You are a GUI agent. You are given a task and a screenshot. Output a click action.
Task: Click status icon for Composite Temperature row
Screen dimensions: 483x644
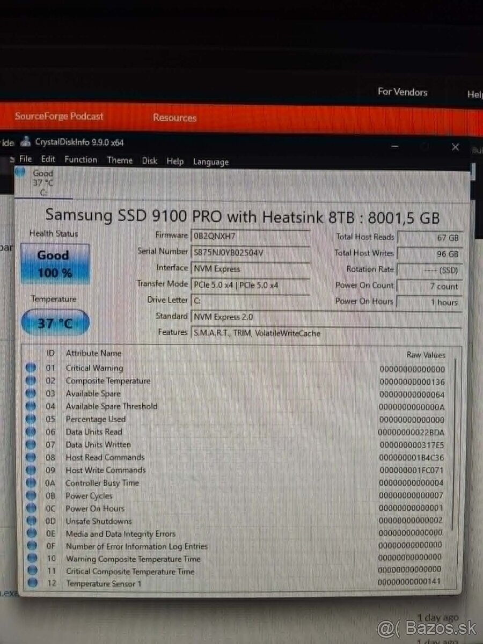click(x=31, y=380)
